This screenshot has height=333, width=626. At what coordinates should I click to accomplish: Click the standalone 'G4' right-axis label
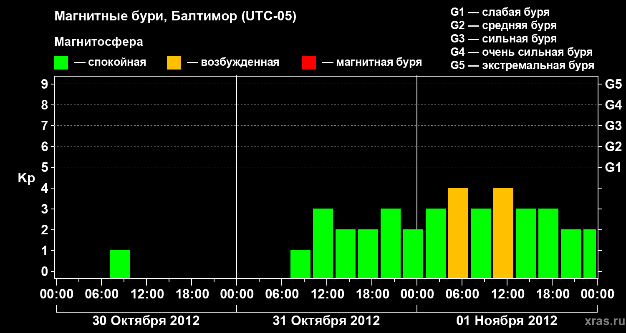(613, 105)
